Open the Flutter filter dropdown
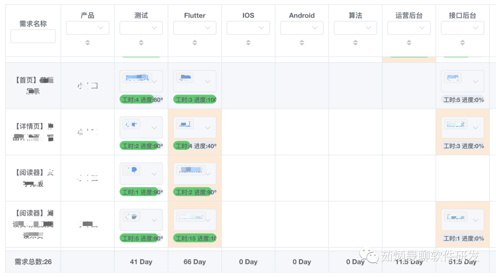 195,28
